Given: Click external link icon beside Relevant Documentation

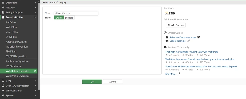Looking at the screenshot, I should pyautogui.click(x=199, y=37).
